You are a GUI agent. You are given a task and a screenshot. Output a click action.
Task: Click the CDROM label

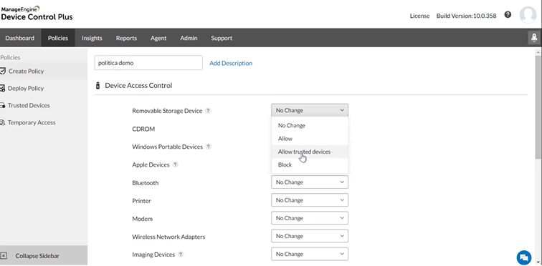(143, 129)
